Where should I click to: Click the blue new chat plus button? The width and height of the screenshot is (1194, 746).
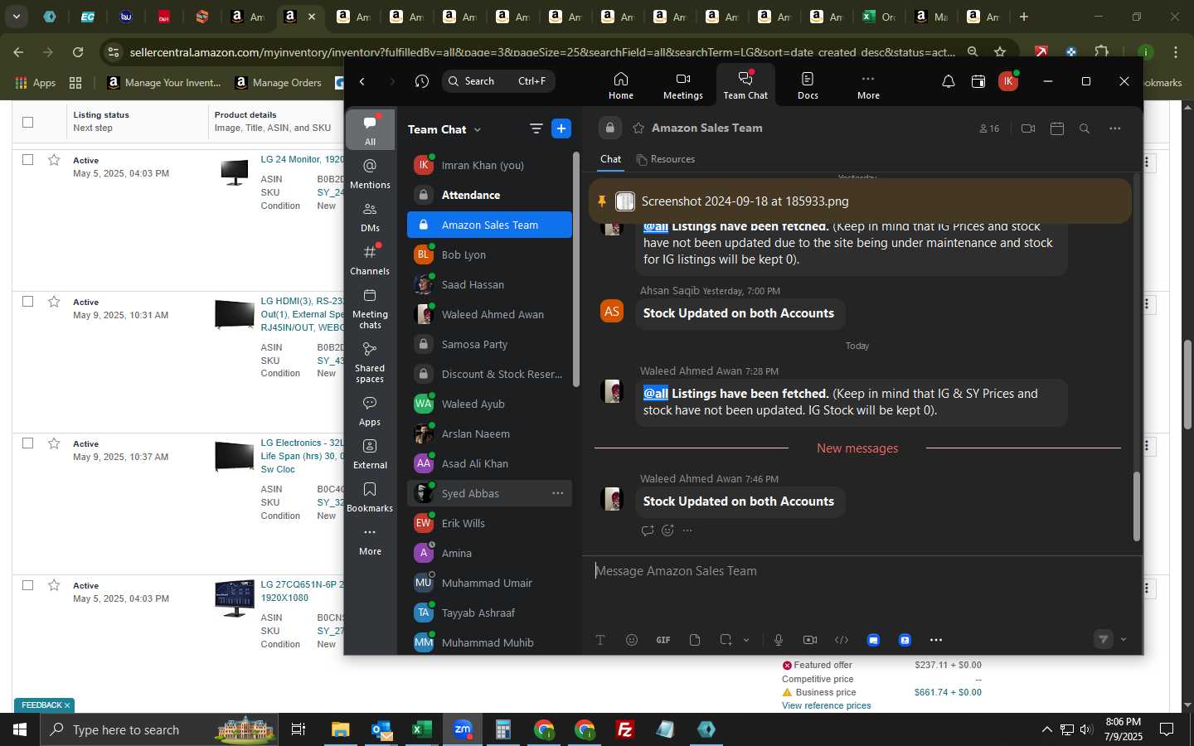point(561,128)
